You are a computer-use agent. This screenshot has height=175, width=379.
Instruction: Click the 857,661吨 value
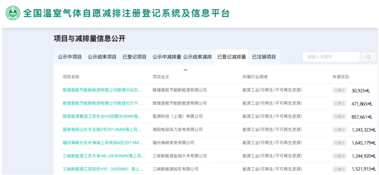click(x=361, y=117)
